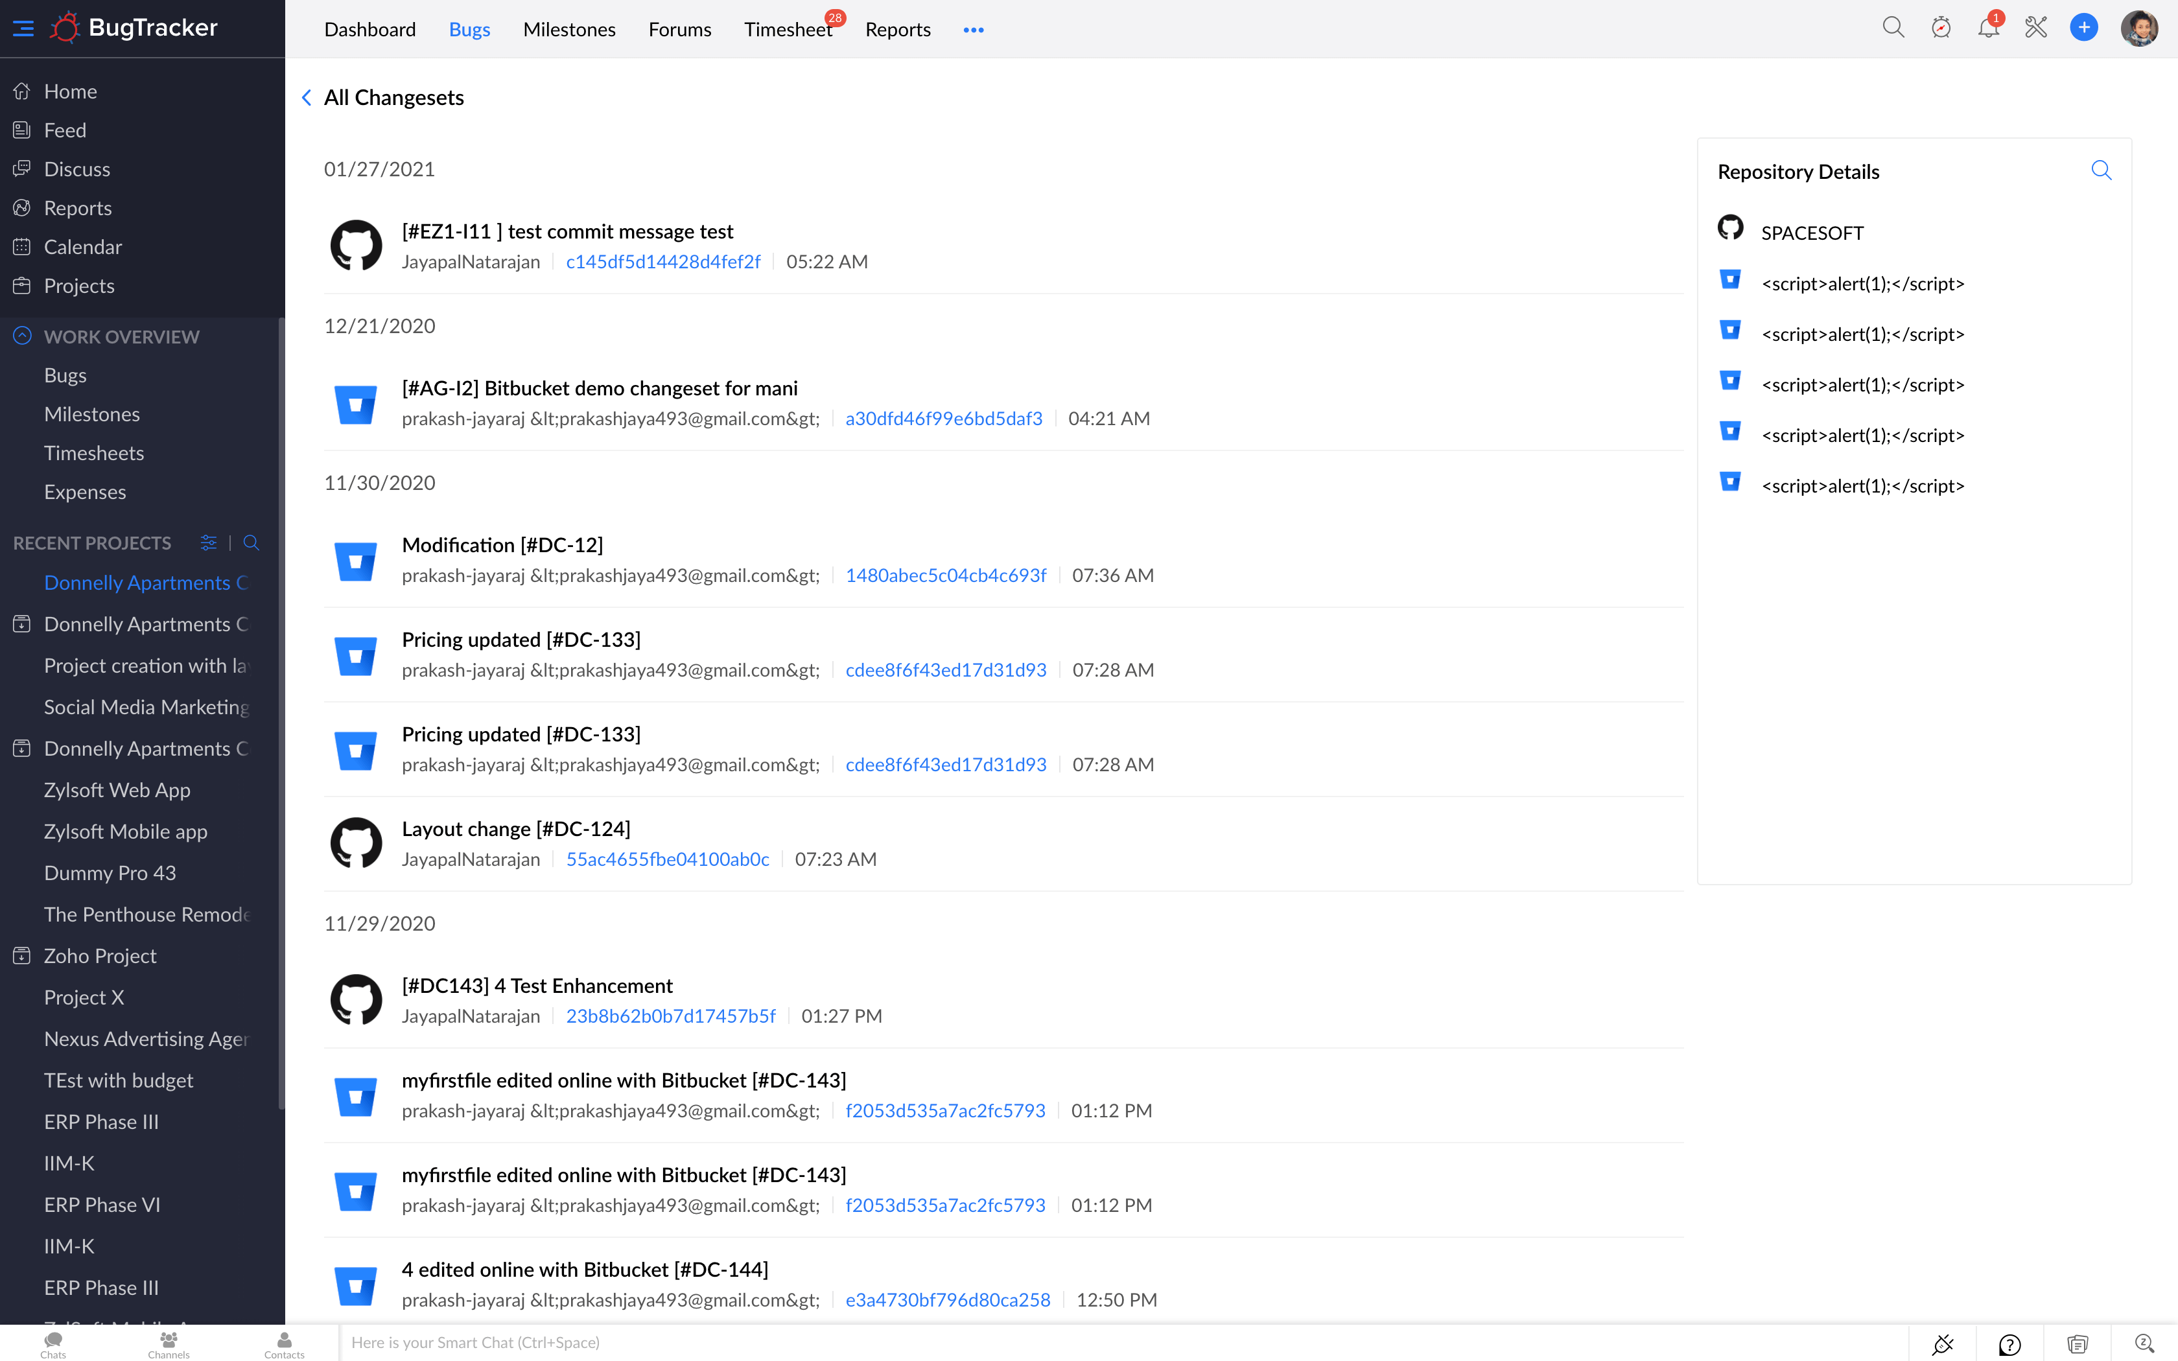Click GitHub icon for test commit message

click(357, 245)
